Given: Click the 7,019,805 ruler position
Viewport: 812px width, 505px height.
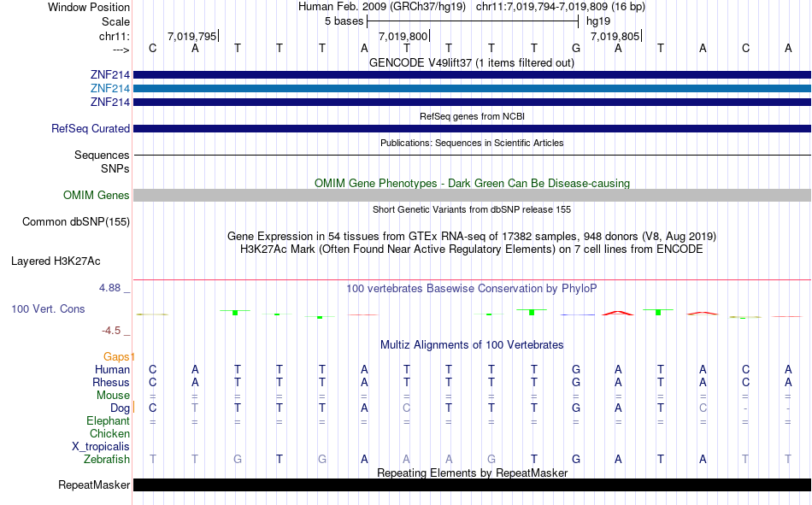Looking at the screenshot, I should 615,36.
